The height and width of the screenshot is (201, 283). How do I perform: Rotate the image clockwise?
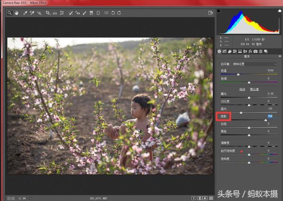pyautogui.click(x=119, y=13)
